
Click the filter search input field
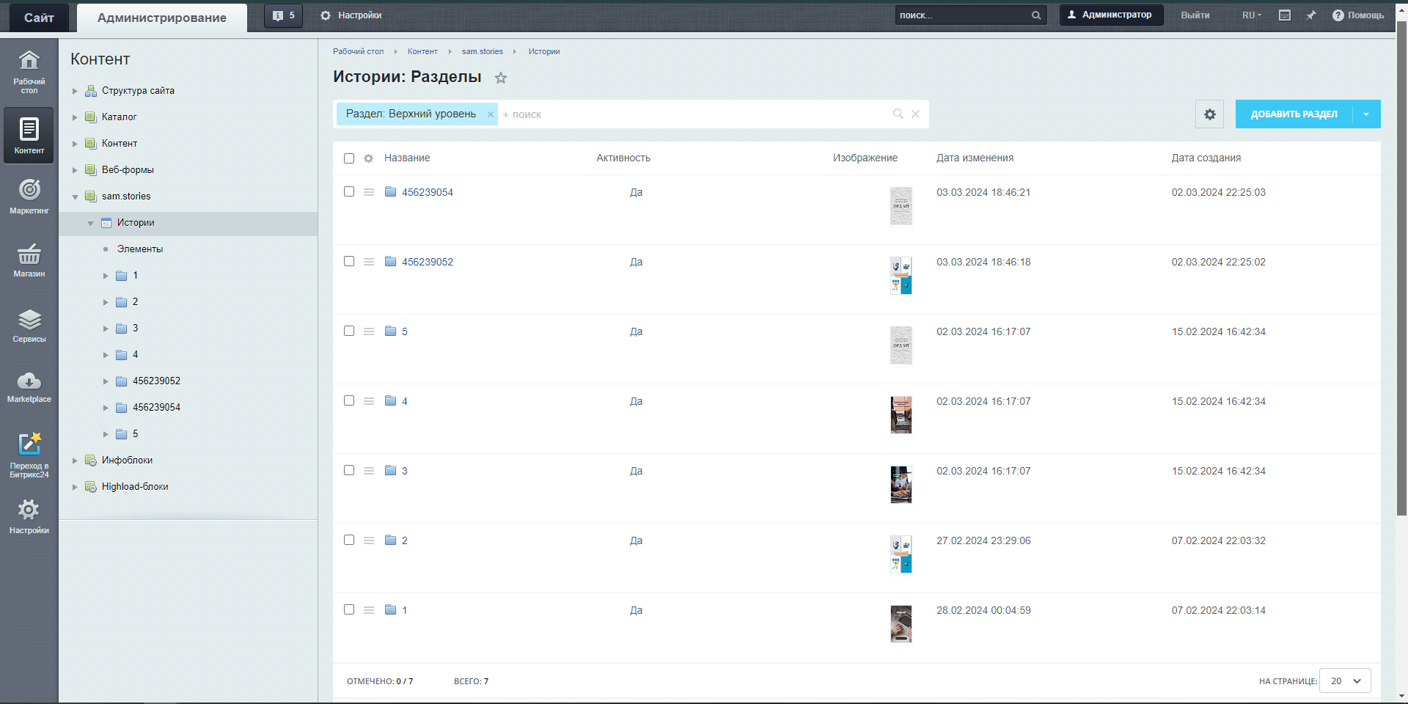689,114
